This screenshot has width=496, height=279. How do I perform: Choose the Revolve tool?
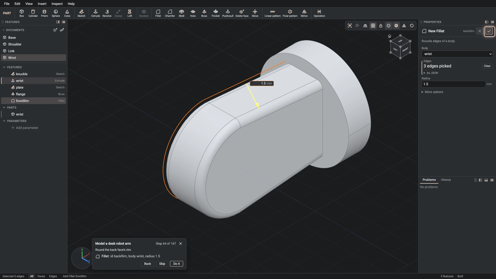[x=107, y=13]
